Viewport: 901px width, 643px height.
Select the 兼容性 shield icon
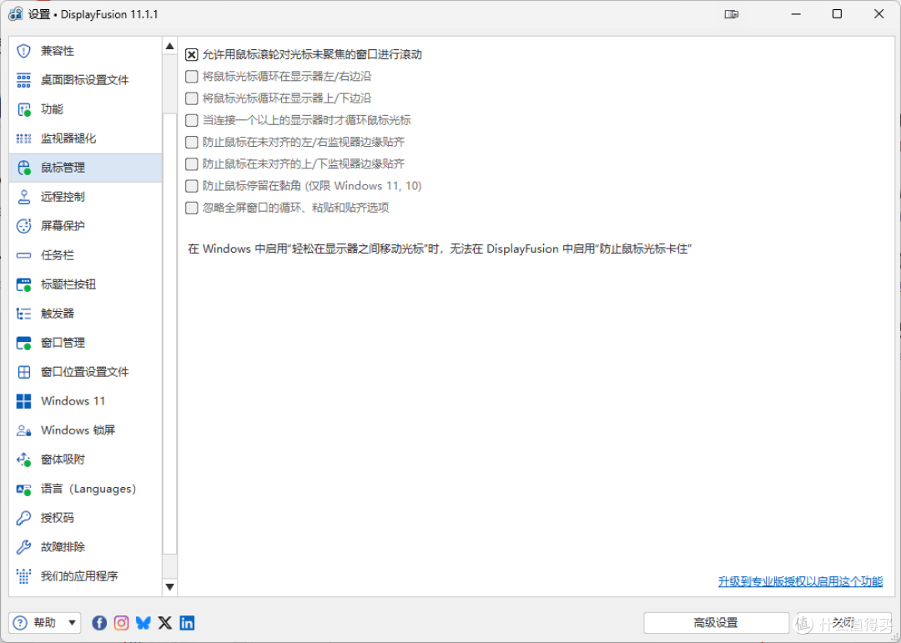pos(23,51)
